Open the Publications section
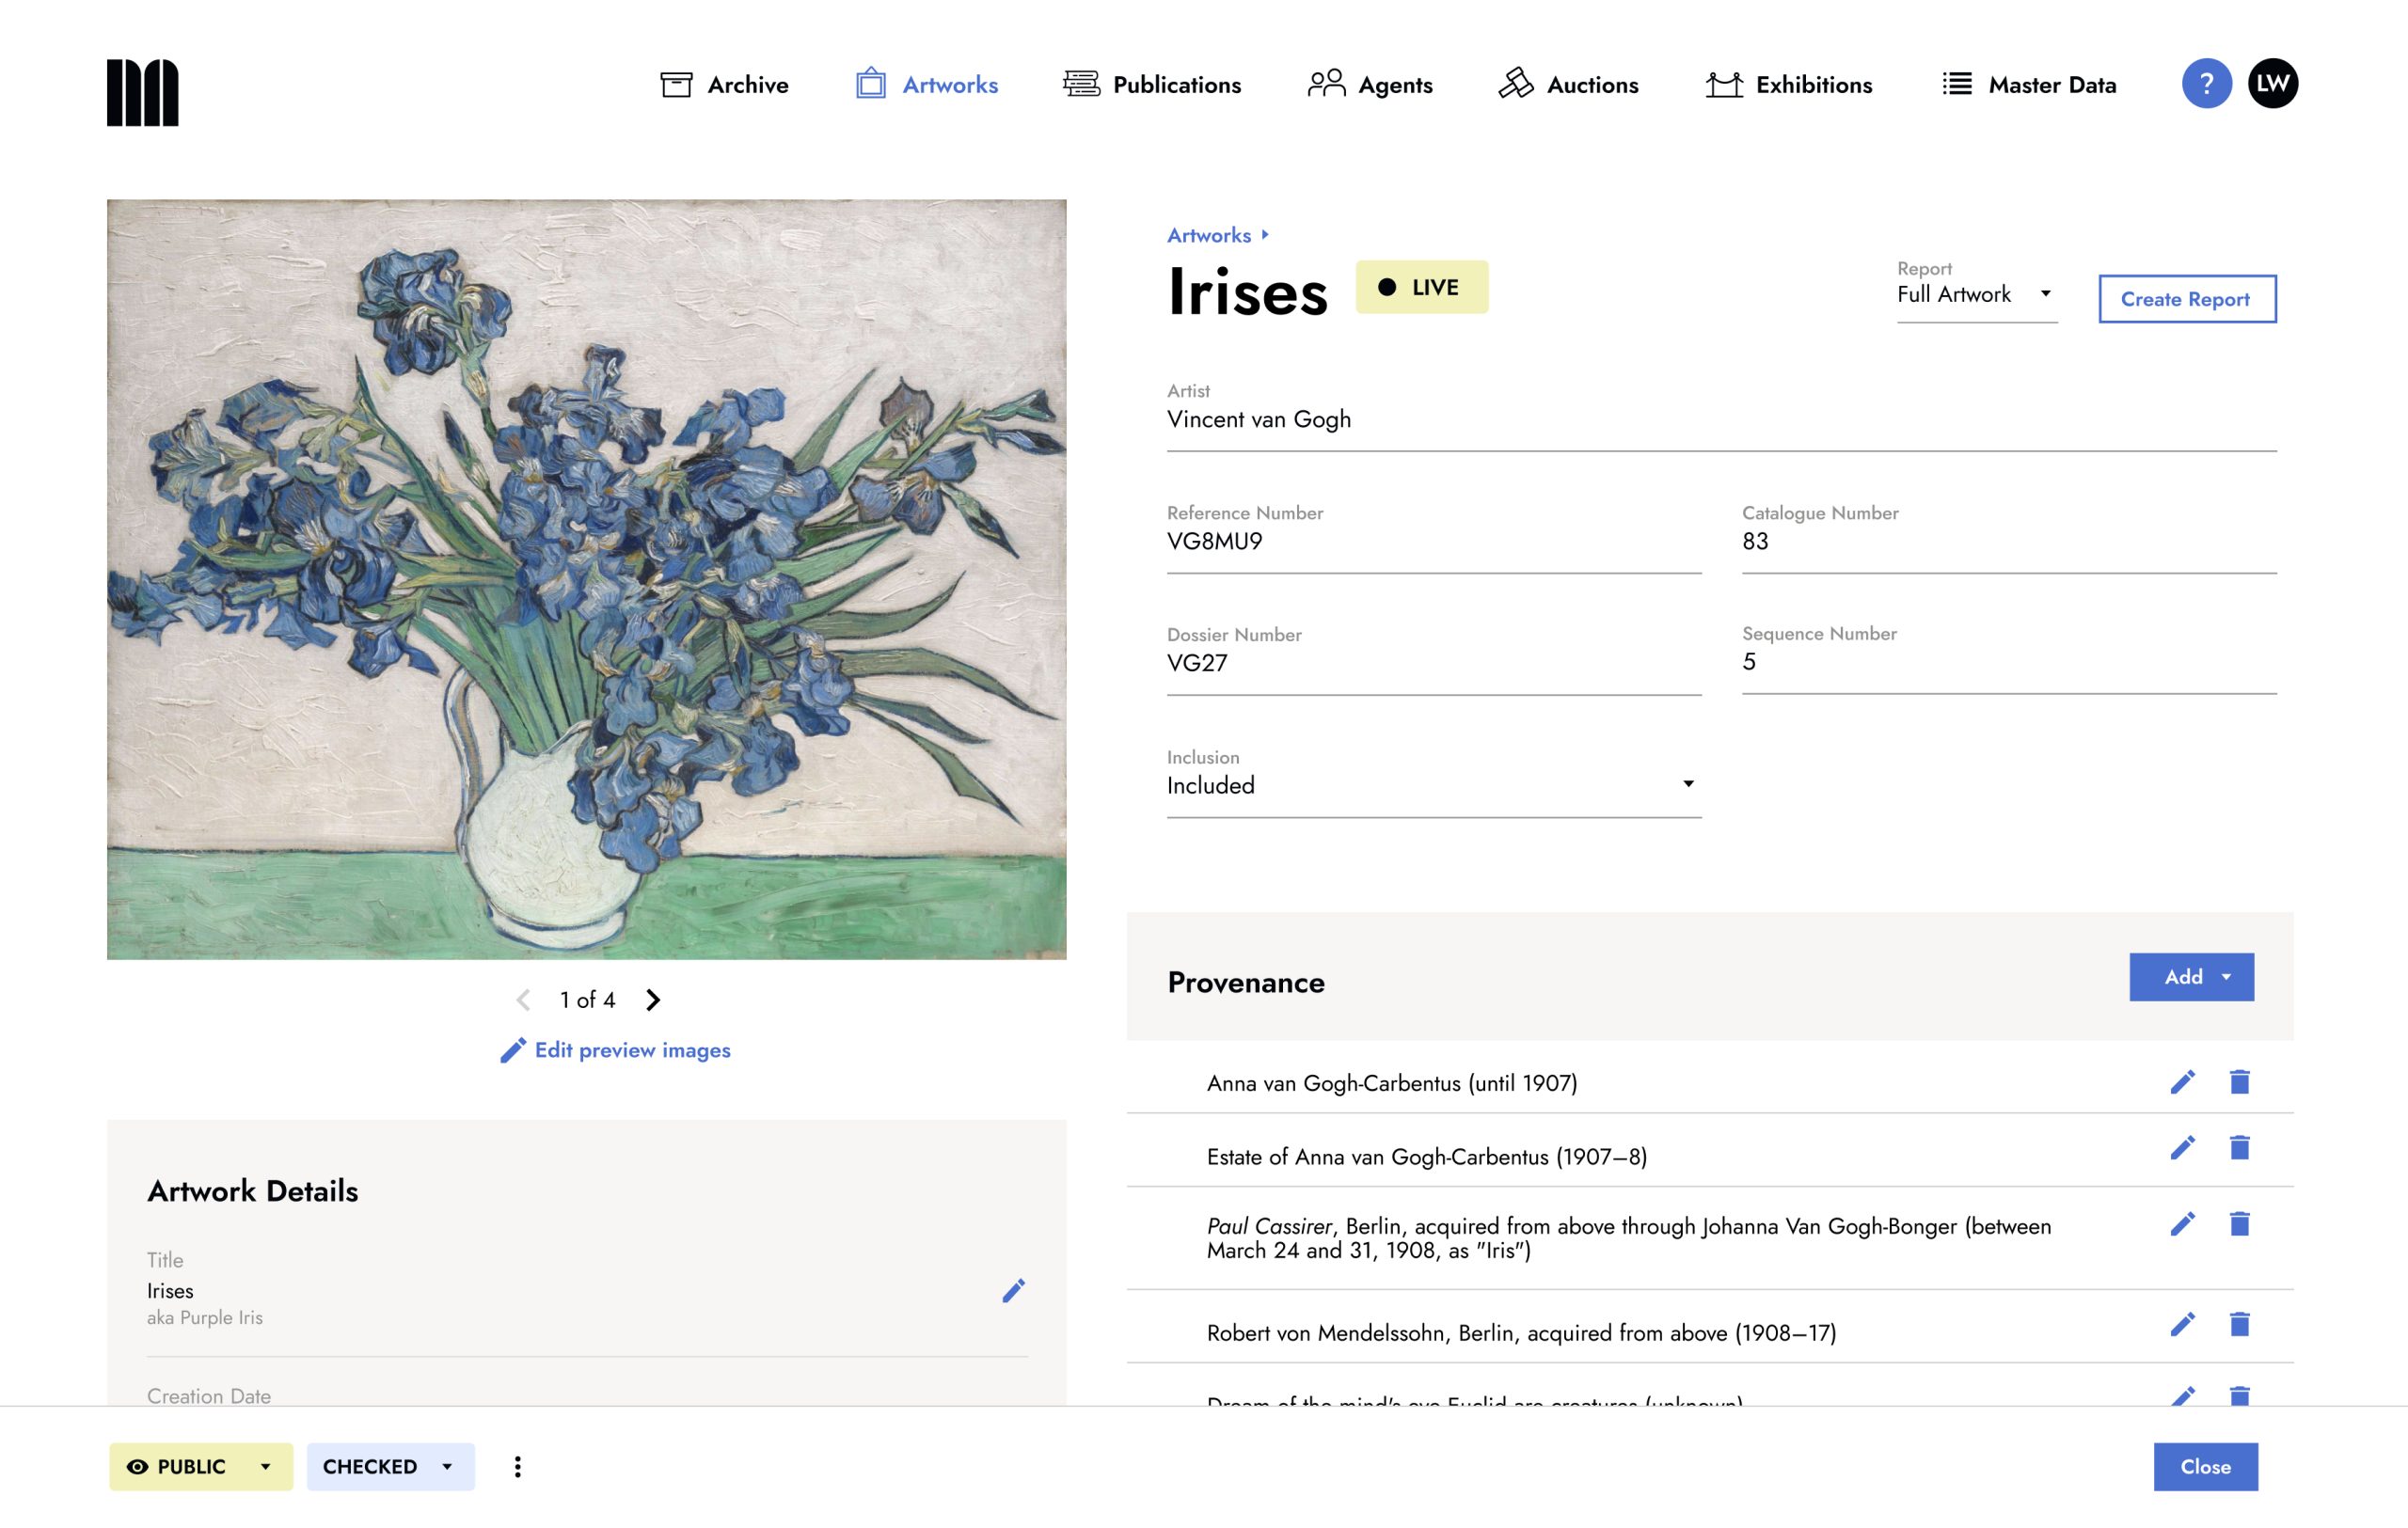2408x1528 pixels. [1152, 85]
